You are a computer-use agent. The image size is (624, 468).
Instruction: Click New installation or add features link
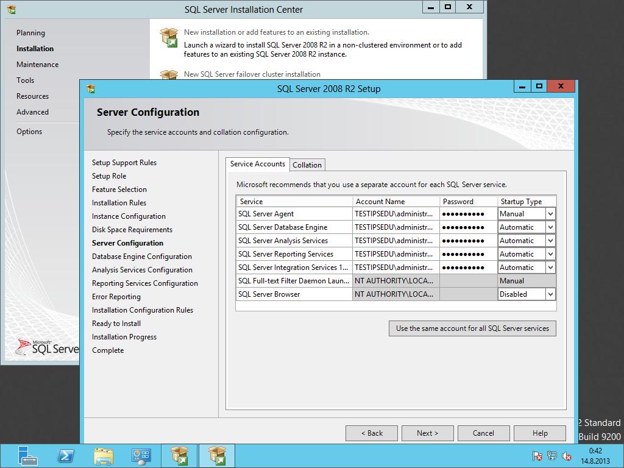(x=277, y=32)
